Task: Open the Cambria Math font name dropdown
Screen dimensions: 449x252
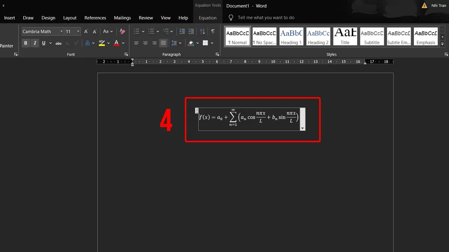Action: (61, 32)
